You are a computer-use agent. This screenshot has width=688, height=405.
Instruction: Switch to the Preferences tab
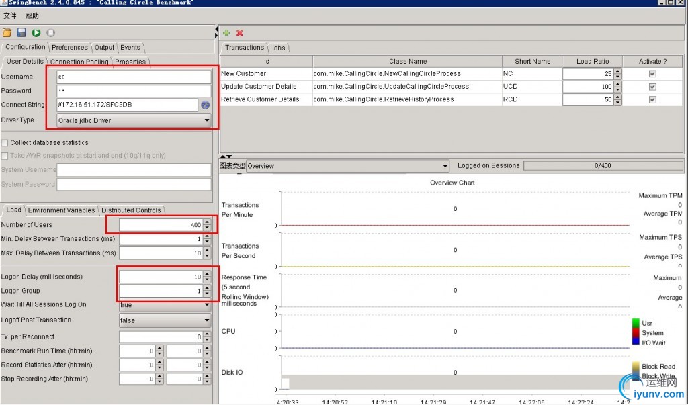click(70, 48)
